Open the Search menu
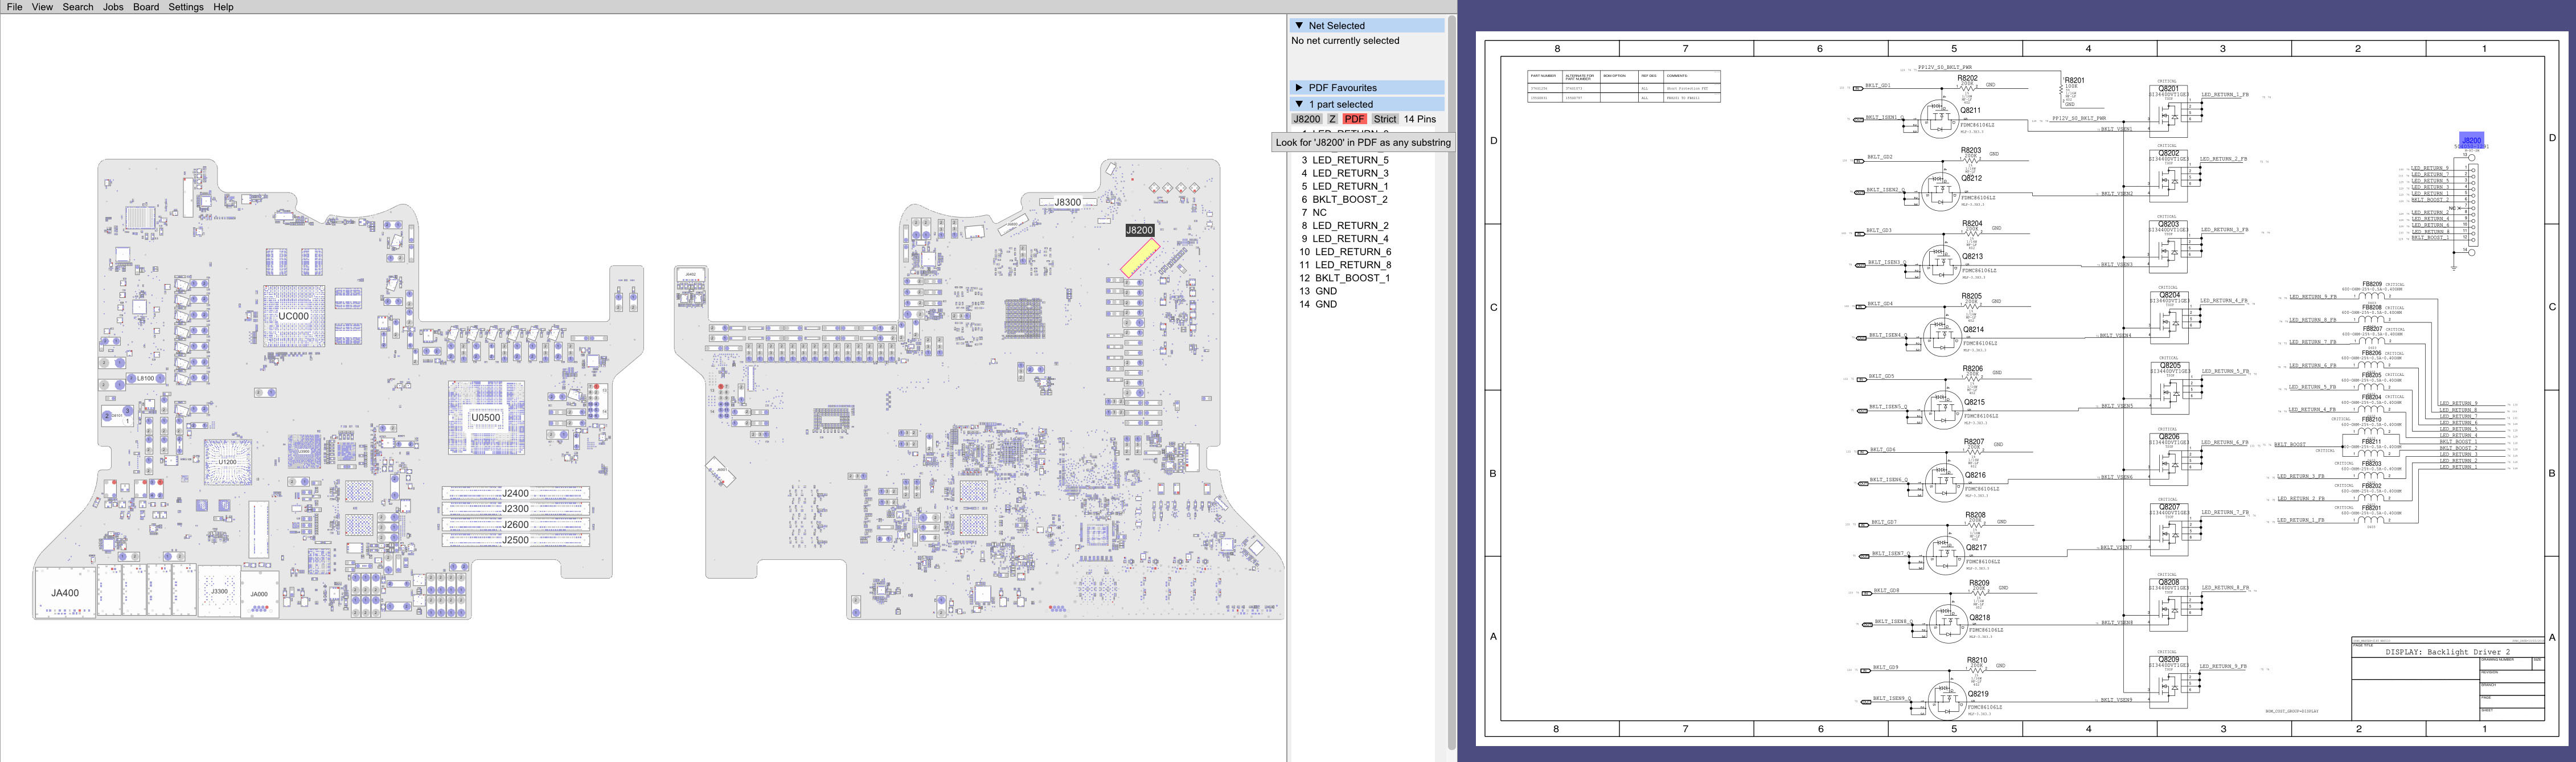The image size is (2576, 762). (x=78, y=7)
